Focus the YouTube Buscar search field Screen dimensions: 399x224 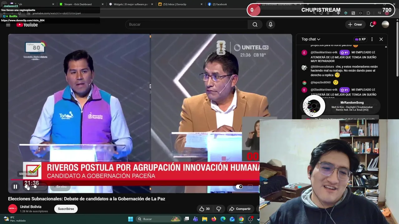(x=187, y=25)
